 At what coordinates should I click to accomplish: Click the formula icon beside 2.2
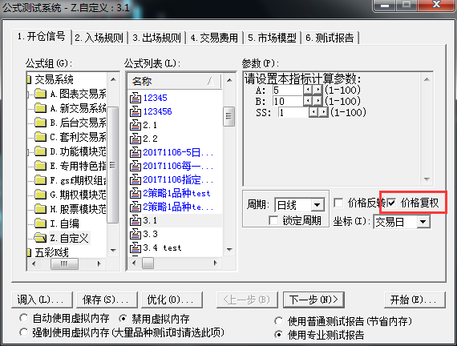pyautogui.click(x=135, y=139)
